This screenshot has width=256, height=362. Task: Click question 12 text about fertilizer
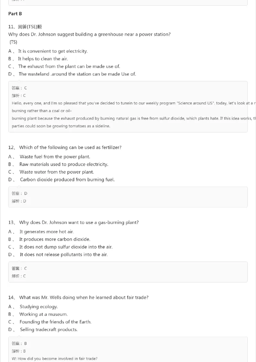(x=70, y=147)
